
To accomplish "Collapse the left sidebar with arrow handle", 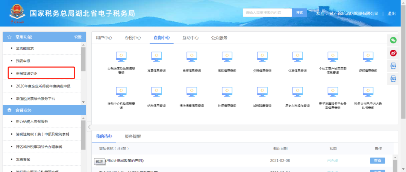I will coord(89,127).
